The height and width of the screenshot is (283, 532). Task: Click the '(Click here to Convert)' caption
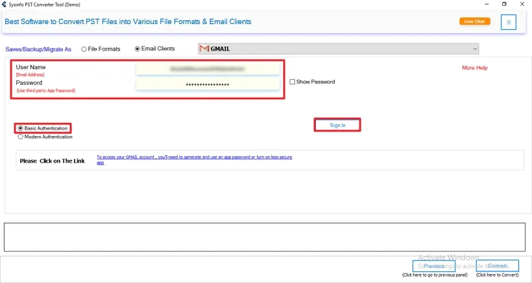498,275
